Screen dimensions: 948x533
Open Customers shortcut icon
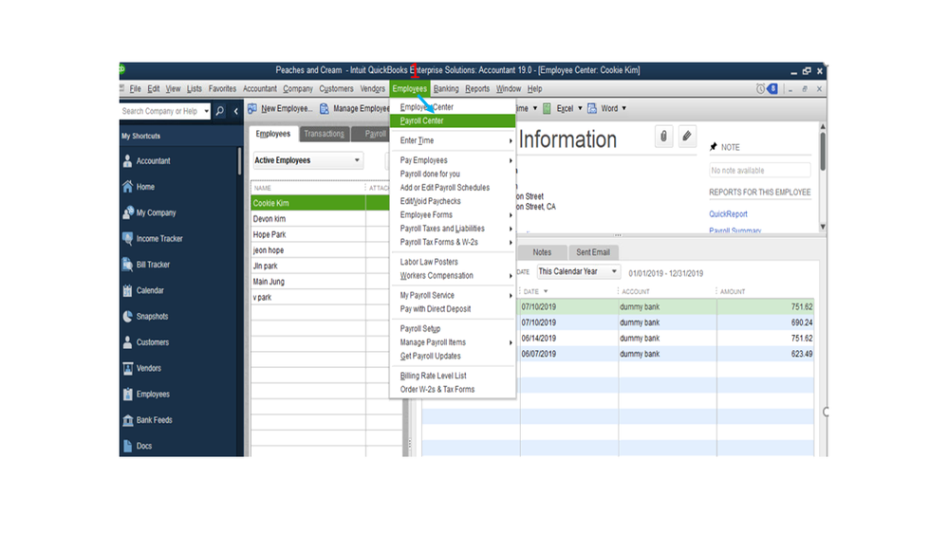click(127, 342)
